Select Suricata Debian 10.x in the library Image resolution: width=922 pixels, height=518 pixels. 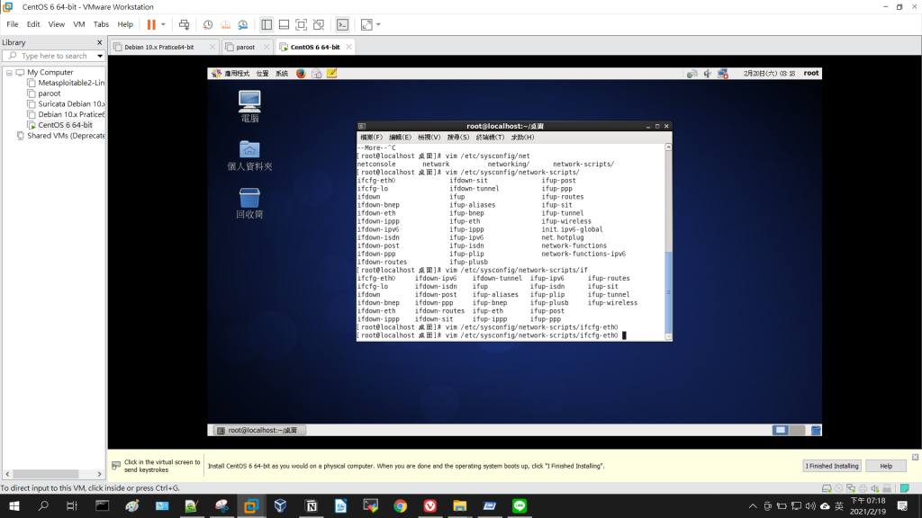click(x=66, y=104)
